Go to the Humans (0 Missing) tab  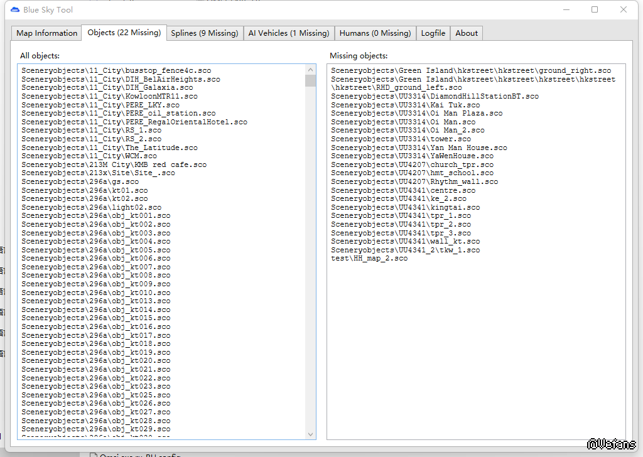(x=375, y=33)
